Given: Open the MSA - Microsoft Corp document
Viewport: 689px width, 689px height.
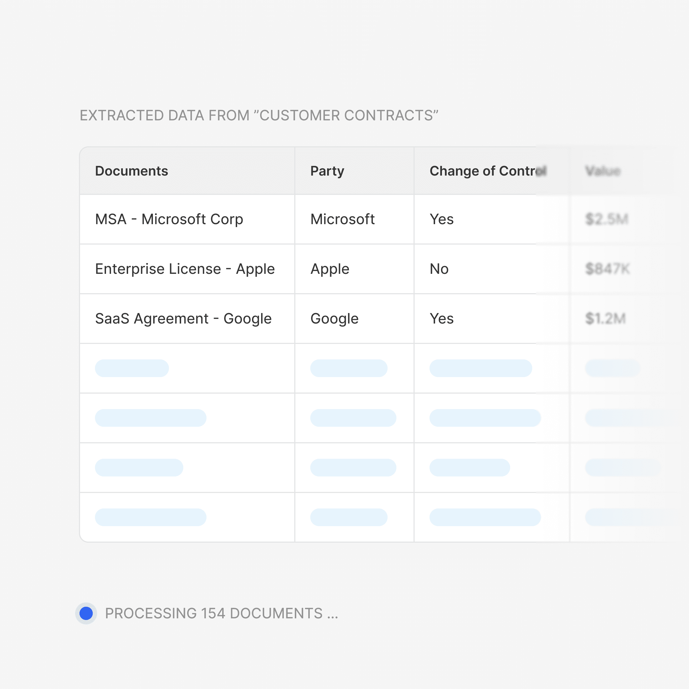Looking at the screenshot, I should click(x=169, y=219).
